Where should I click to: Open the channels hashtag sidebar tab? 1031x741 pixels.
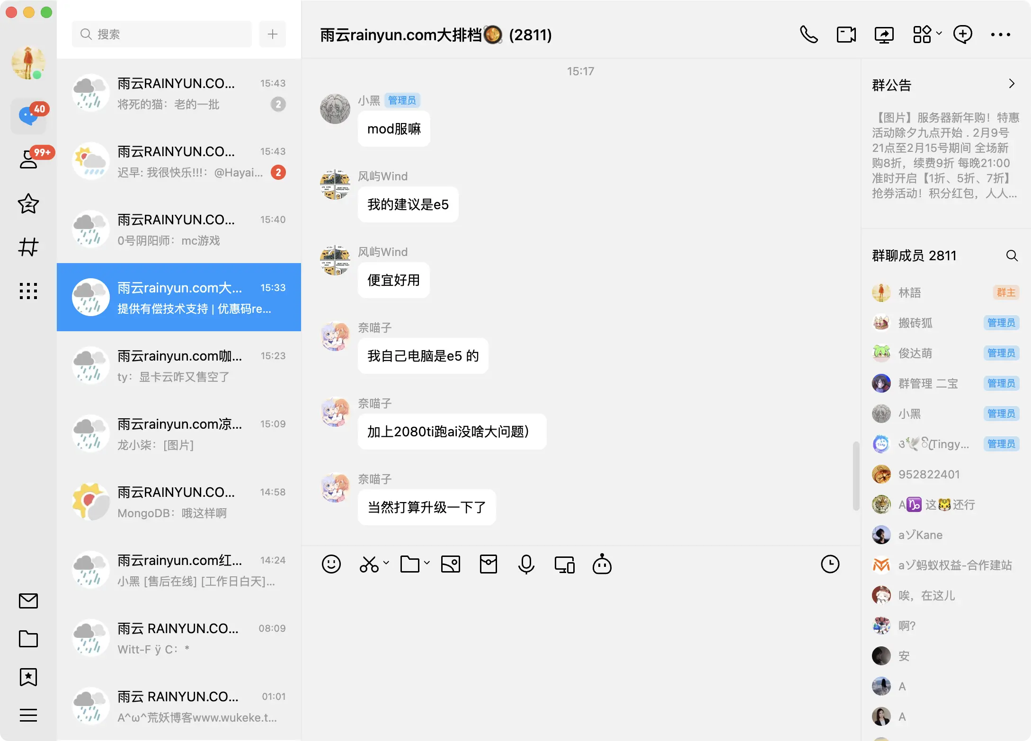pos(28,247)
